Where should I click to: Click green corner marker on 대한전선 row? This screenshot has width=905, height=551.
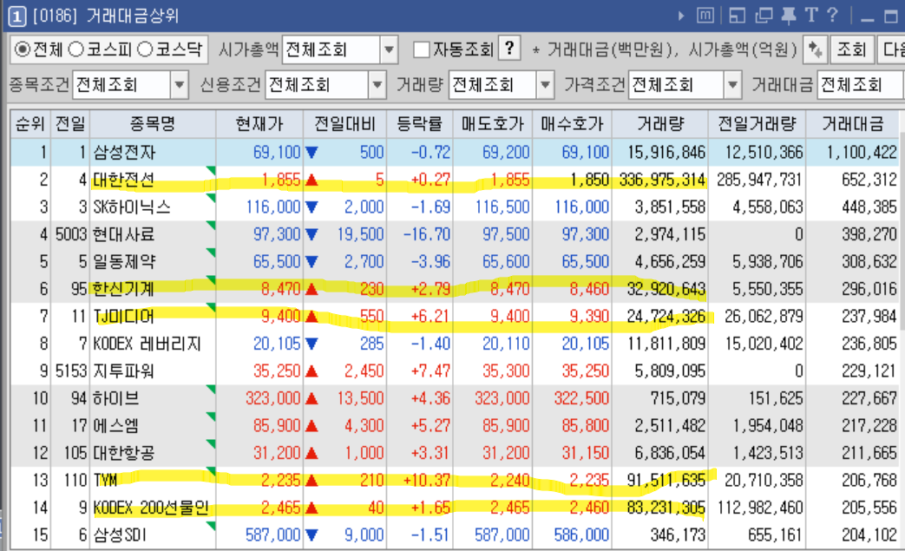click(211, 171)
